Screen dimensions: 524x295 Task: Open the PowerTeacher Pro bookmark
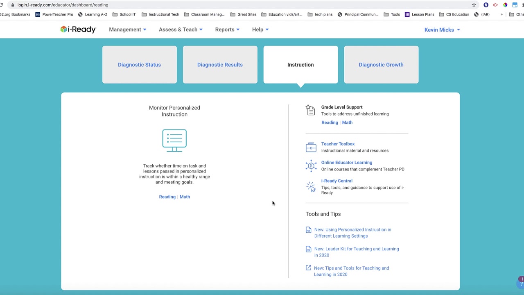pyautogui.click(x=54, y=14)
